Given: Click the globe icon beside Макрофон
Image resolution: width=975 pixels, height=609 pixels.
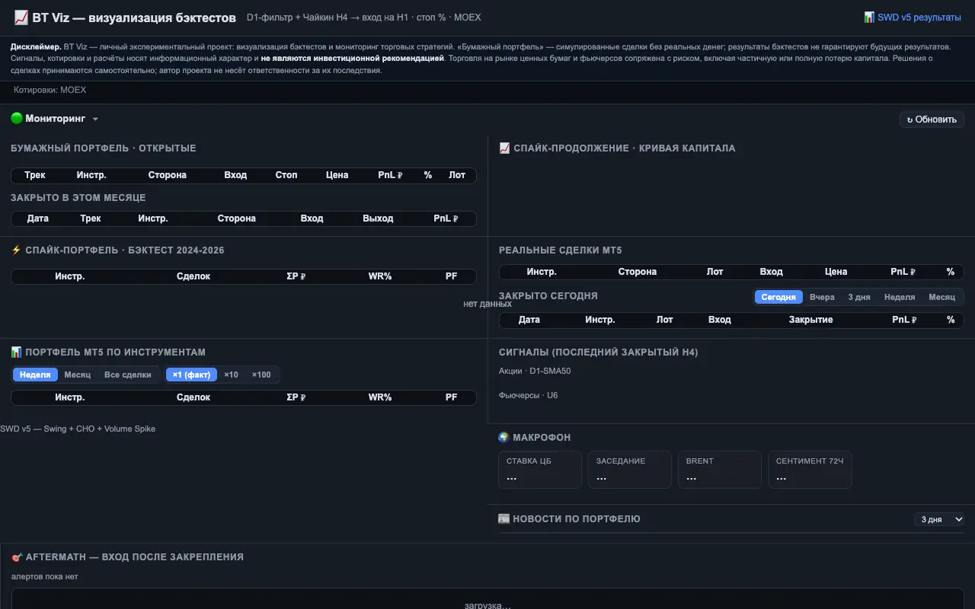Looking at the screenshot, I should pos(503,437).
